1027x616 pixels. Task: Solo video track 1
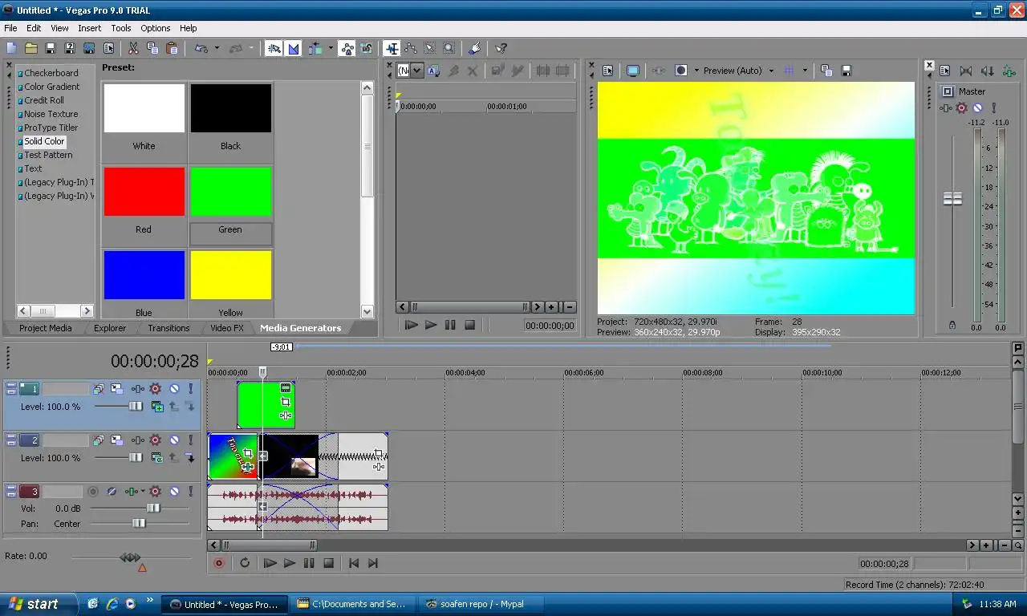click(x=190, y=389)
